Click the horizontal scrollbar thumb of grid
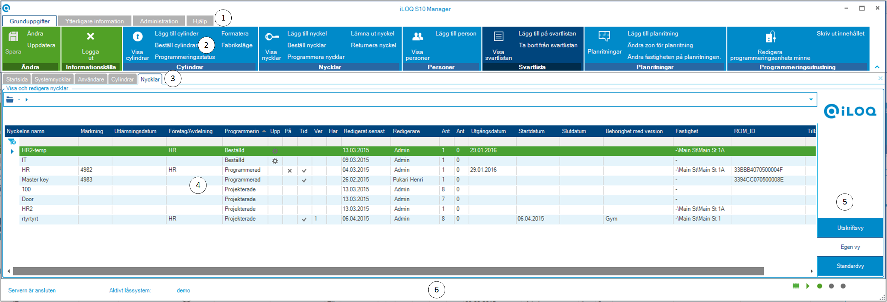Screen dimensions: 887x302 389,271
